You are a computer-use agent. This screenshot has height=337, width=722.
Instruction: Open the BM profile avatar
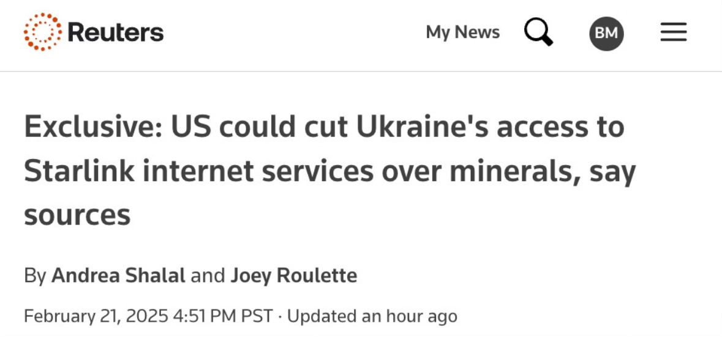tap(606, 33)
